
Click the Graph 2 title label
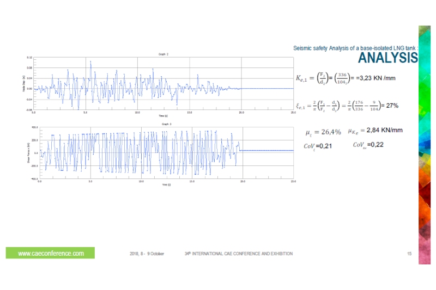point(163,54)
